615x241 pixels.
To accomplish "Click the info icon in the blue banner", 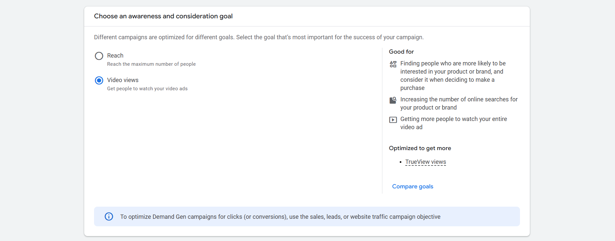I will tap(109, 216).
